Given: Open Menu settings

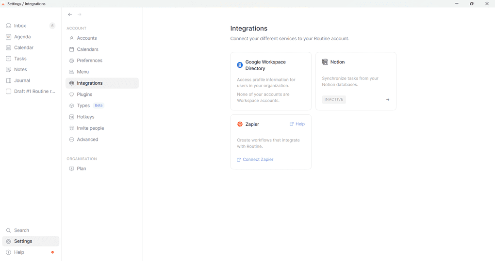Looking at the screenshot, I should [102, 72].
